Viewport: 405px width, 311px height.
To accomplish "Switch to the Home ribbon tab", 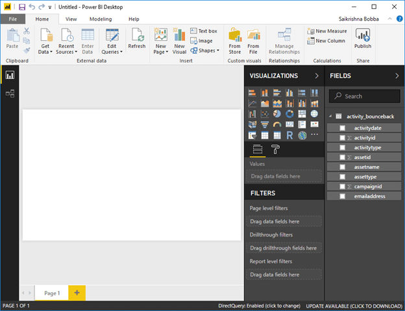I will (42, 19).
